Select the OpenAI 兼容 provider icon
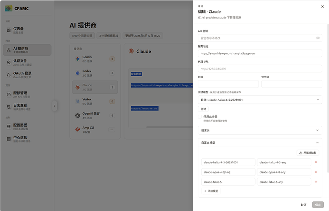This screenshot has height=211, width=329. click(78, 115)
